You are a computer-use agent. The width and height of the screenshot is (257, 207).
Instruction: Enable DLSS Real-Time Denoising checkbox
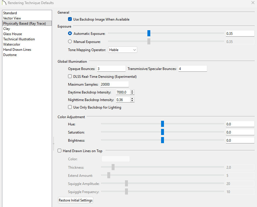(x=70, y=77)
